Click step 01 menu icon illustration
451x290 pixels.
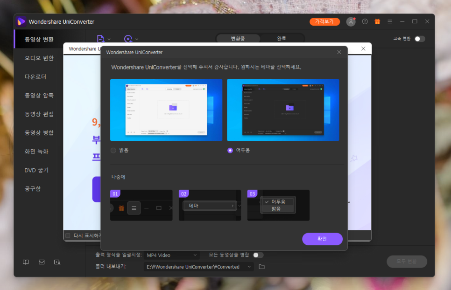pyautogui.click(x=141, y=205)
